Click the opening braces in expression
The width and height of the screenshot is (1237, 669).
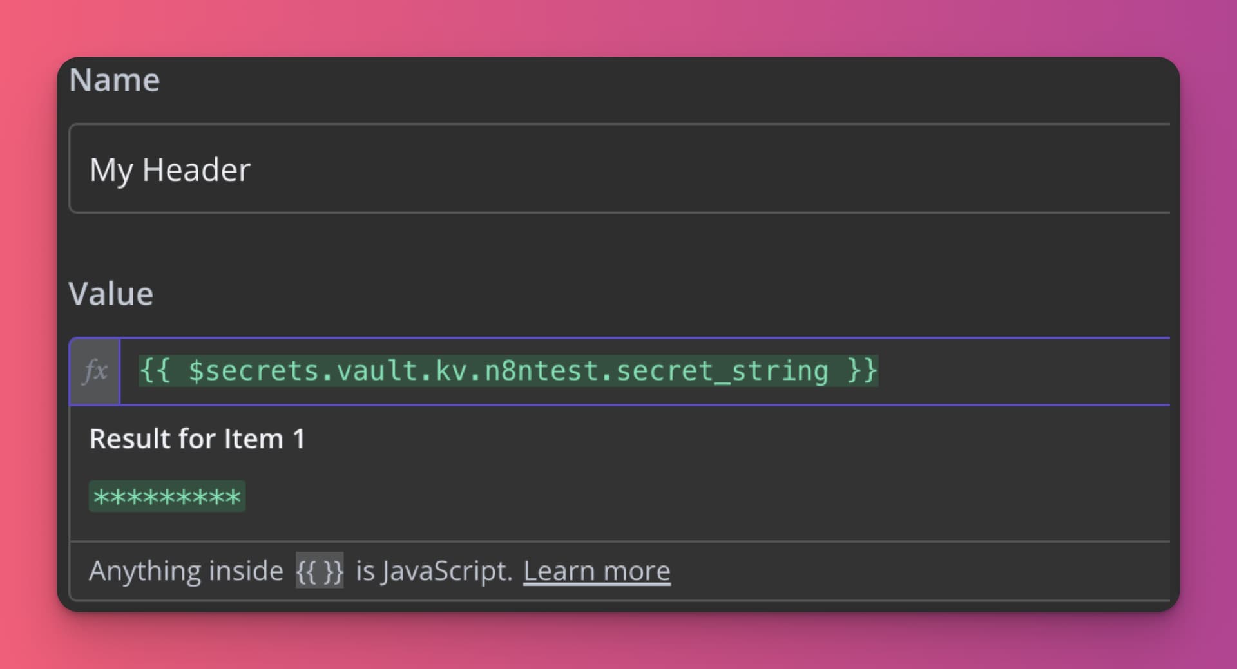155,371
